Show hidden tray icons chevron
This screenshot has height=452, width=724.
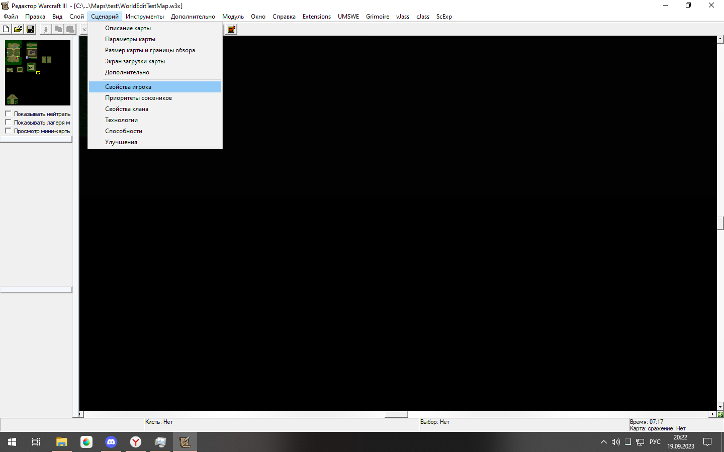tap(604, 442)
